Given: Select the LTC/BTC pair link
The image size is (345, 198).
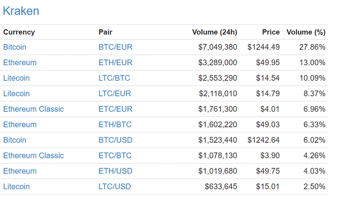Looking at the screenshot, I should pyautogui.click(x=114, y=78).
